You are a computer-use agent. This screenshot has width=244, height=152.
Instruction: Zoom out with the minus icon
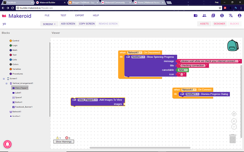pyautogui.click(x=234, y=127)
